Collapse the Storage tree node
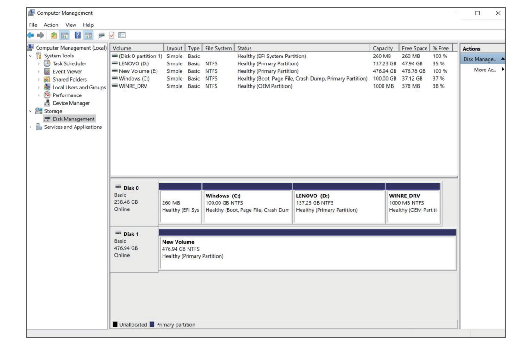The height and width of the screenshot is (348, 521). (x=31, y=111)
